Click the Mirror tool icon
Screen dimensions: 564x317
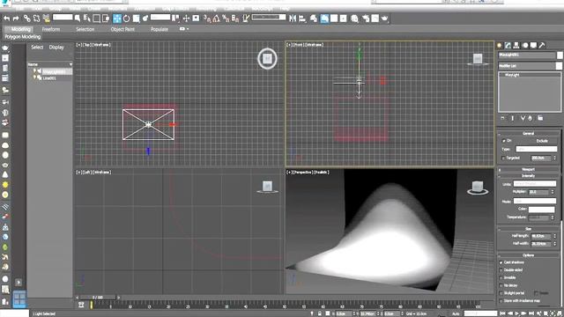tap(293, 18)
